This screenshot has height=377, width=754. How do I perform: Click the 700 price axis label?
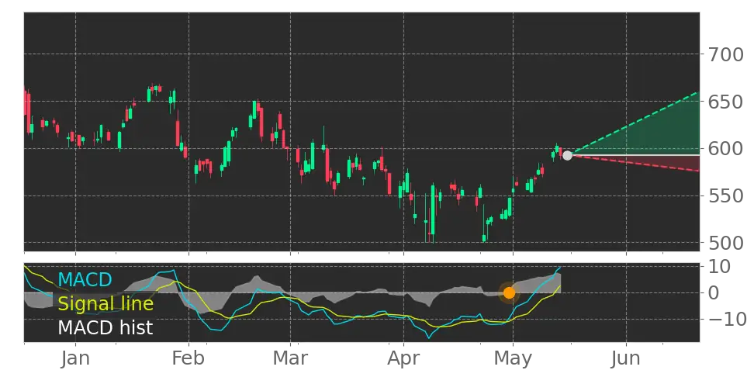click(x=726, y=55)
